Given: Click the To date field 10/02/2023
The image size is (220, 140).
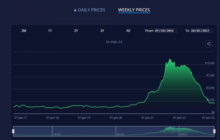Looking at the screenshot, I should click(x=202, y=31).
